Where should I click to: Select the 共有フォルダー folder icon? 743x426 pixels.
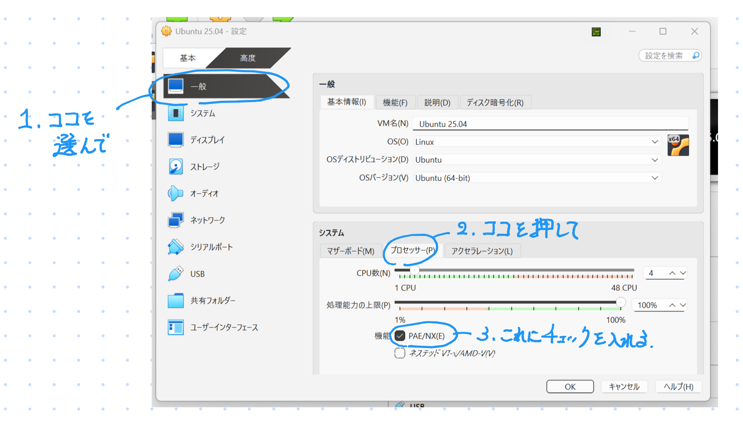point(175,301)
